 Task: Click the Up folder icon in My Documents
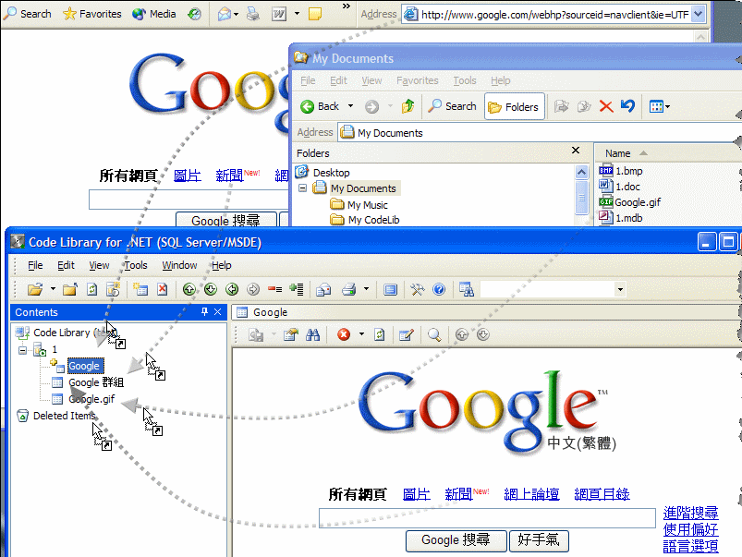click(x=407, y=106)
